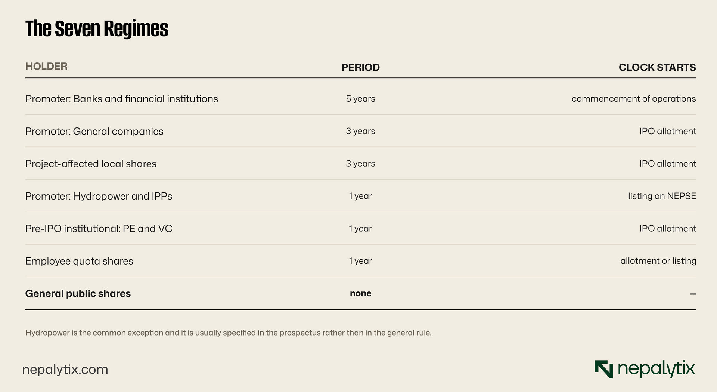Select the HOLDER column header

(46, 67)
